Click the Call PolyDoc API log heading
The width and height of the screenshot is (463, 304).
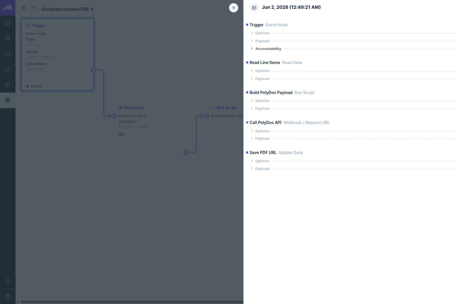tap(289, 123)
